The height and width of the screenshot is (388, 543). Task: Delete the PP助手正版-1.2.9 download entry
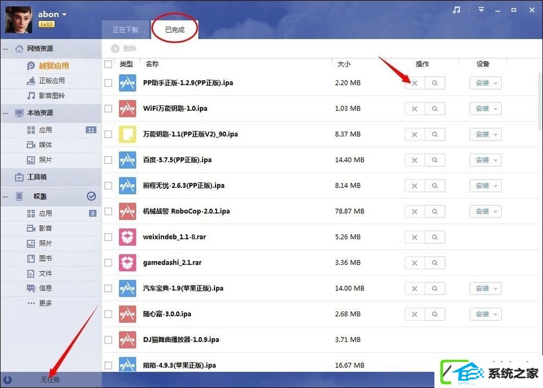(x=414, y=83)
